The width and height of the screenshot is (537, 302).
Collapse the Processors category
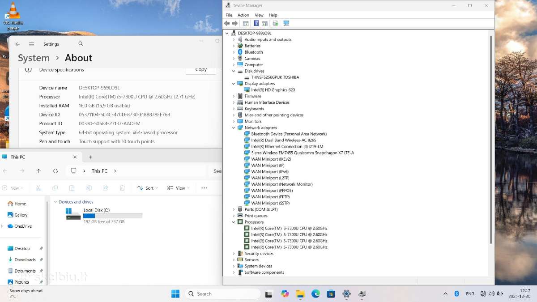point(234,222)
